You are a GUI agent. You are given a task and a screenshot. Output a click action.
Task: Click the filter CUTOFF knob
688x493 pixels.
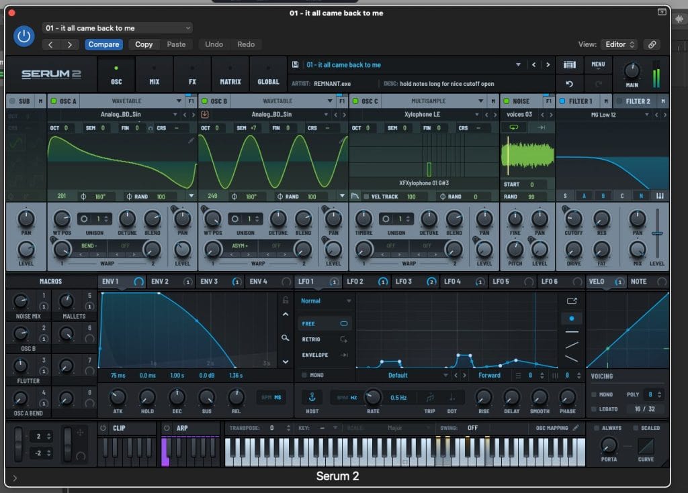coord(574,218)
